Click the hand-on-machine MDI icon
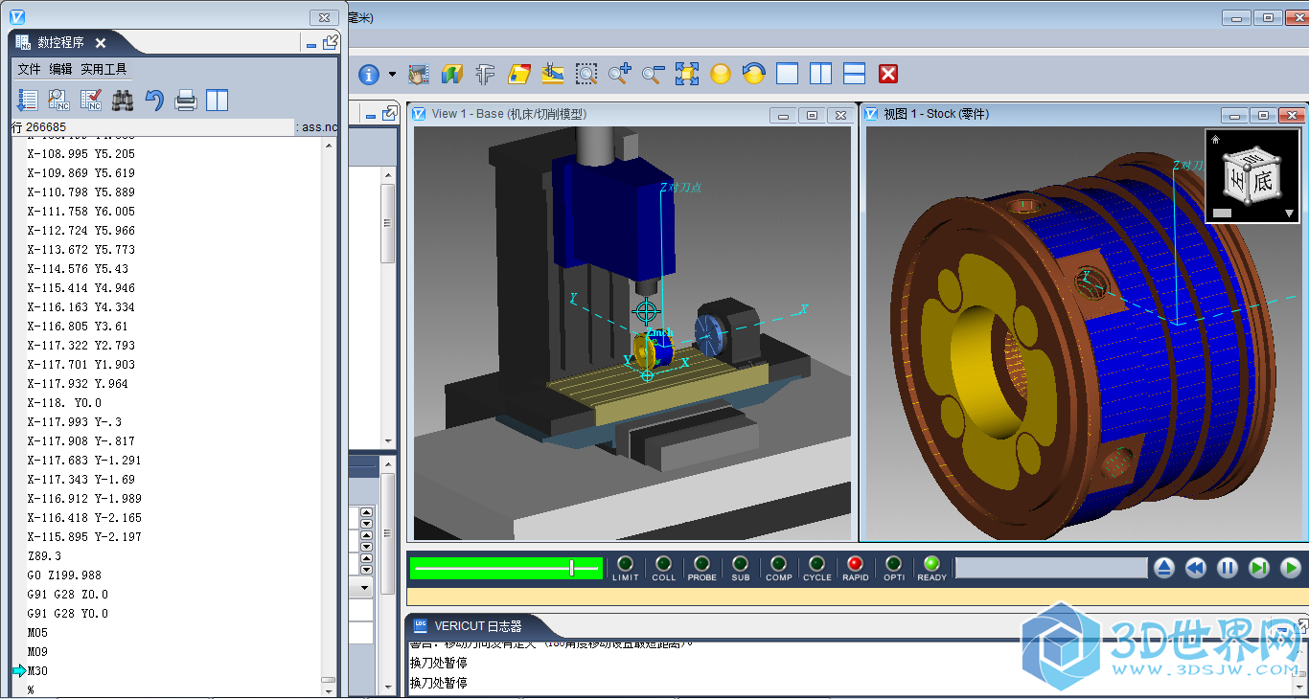1309x699 pixels. pos(418,74)
